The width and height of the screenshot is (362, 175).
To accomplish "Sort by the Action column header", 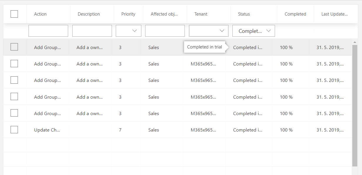I will [40, 14].
